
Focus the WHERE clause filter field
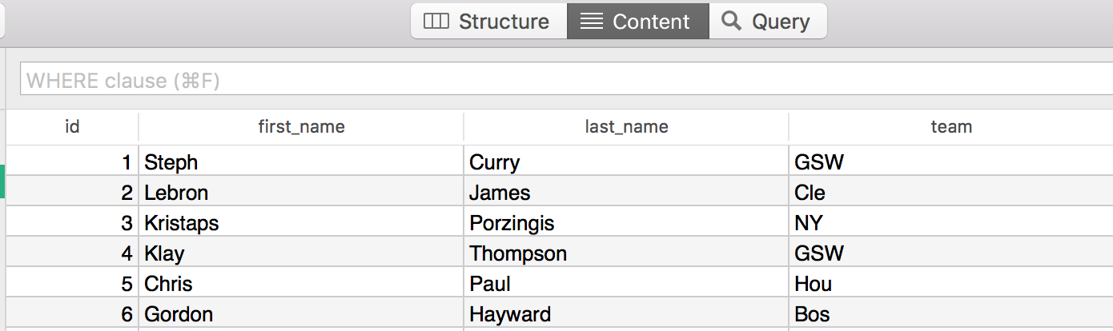coord(561,80)
